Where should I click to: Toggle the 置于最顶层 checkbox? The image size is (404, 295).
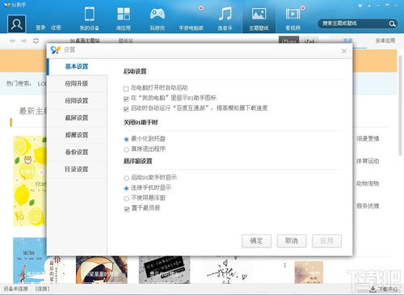(x=127, y=209)
